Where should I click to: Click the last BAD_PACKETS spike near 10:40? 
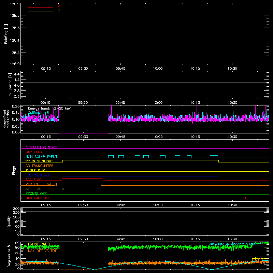point(259,198)
